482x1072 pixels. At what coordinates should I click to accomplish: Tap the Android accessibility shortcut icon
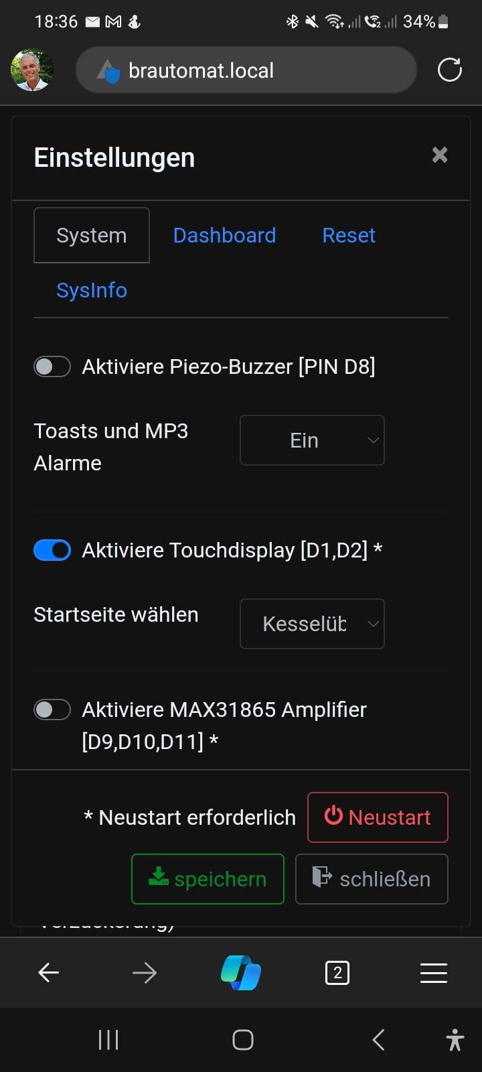tap(455, 1040)
